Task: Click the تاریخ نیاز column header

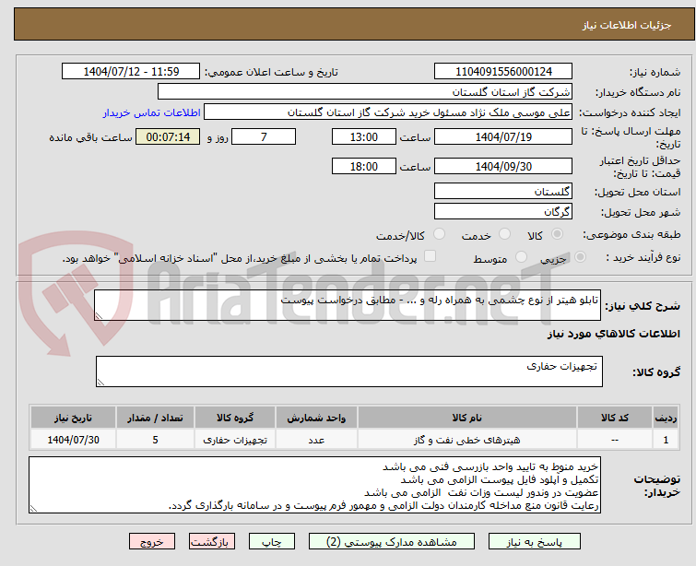Action: pyautogui.click(x=73, y=418)
